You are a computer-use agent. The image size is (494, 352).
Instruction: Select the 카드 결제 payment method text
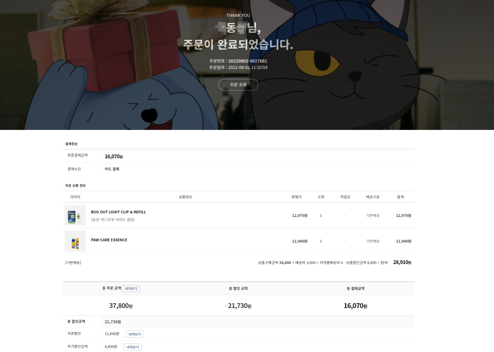coord(112,169)
